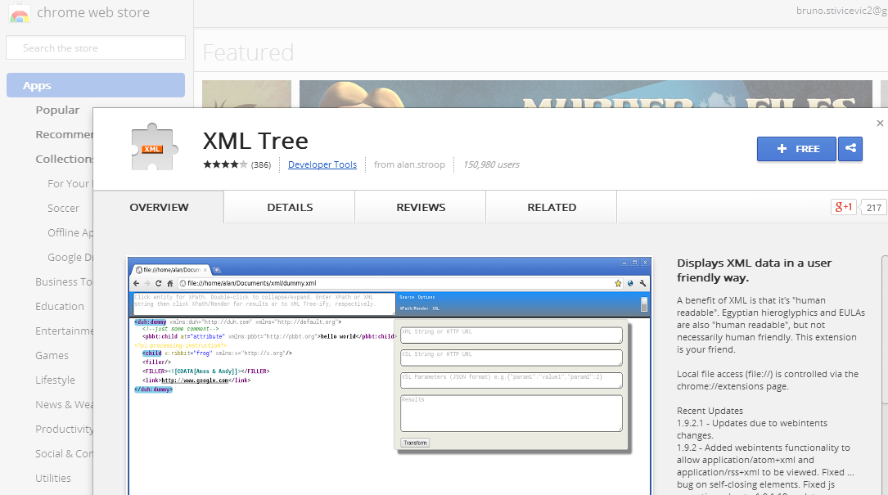Open the Recommended section in sidebar
This screenshot has height=495, width=888.
64,134
